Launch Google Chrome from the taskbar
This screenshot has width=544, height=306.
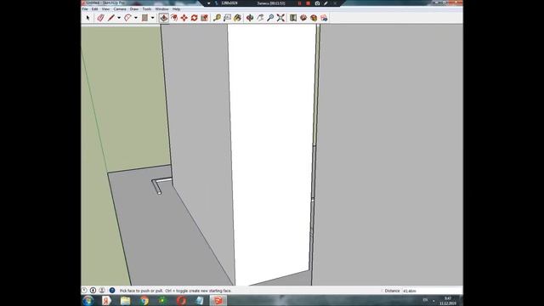tap(144, 300)
